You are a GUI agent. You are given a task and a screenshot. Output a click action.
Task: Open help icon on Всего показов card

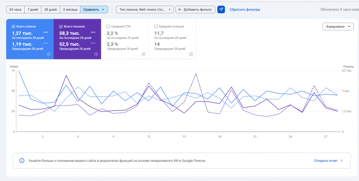96,54
